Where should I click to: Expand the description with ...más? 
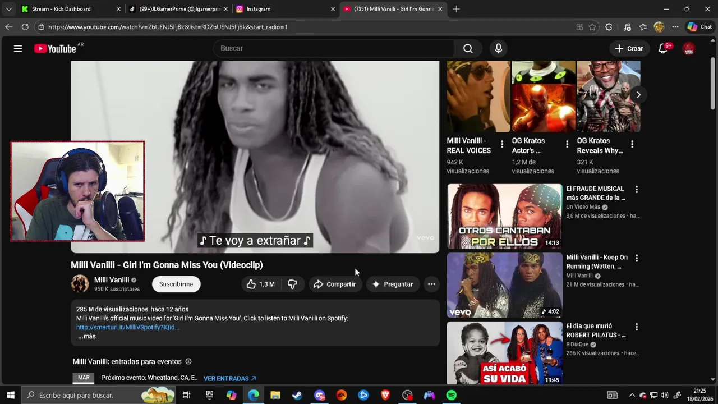point(87,337)
